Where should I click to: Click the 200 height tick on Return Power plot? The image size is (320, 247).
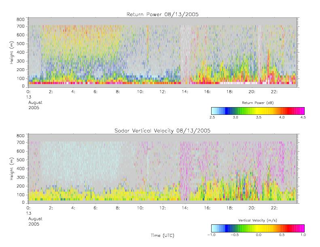tap(20, 70)
